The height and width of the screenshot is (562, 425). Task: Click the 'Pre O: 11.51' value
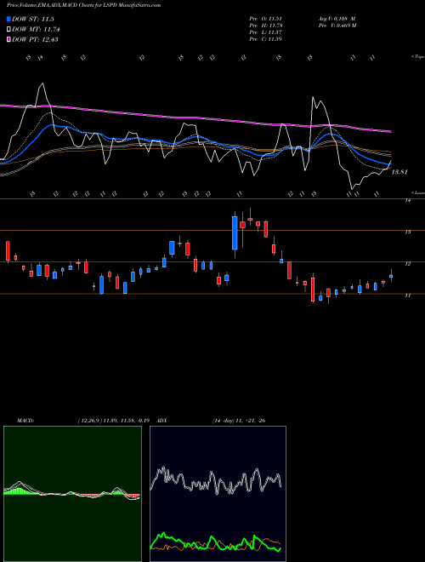[x=265, y=19]
